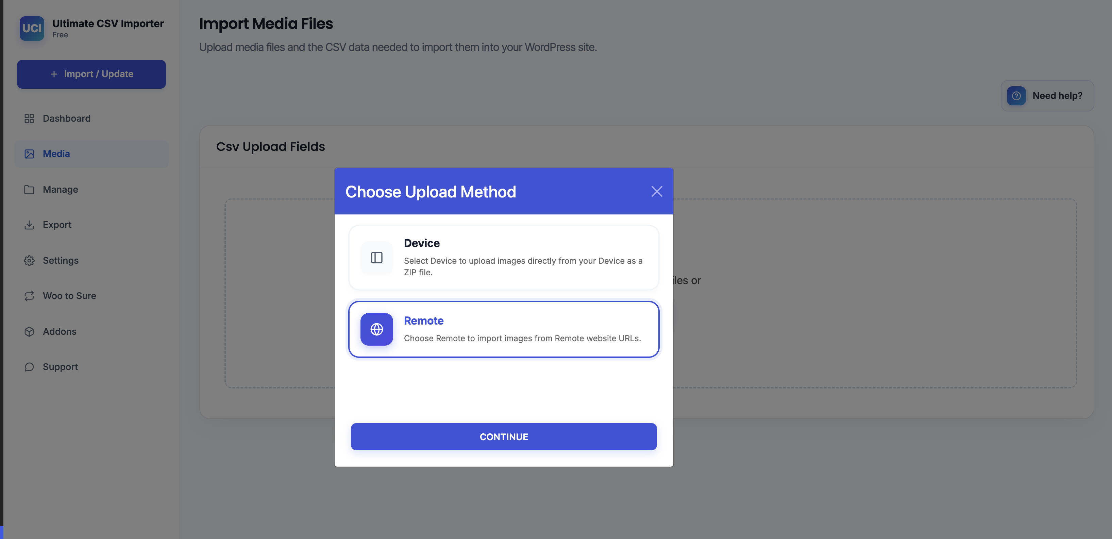
Task: Click the Csv Upload Fields heading
Action: pos(270,147)
